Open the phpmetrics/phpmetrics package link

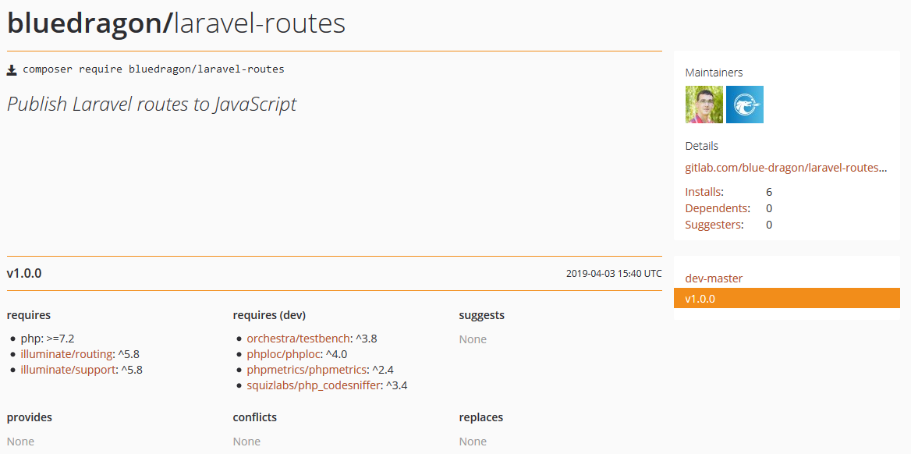(307, 370)
